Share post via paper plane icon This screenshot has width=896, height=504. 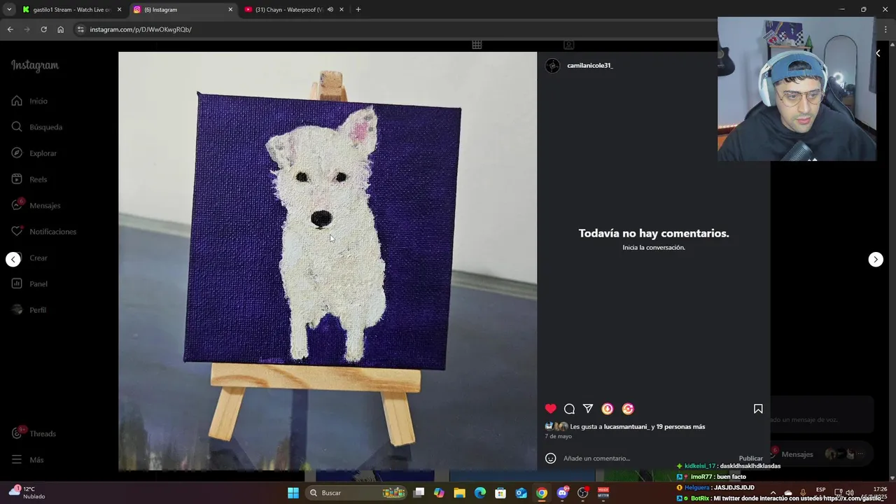588,409
